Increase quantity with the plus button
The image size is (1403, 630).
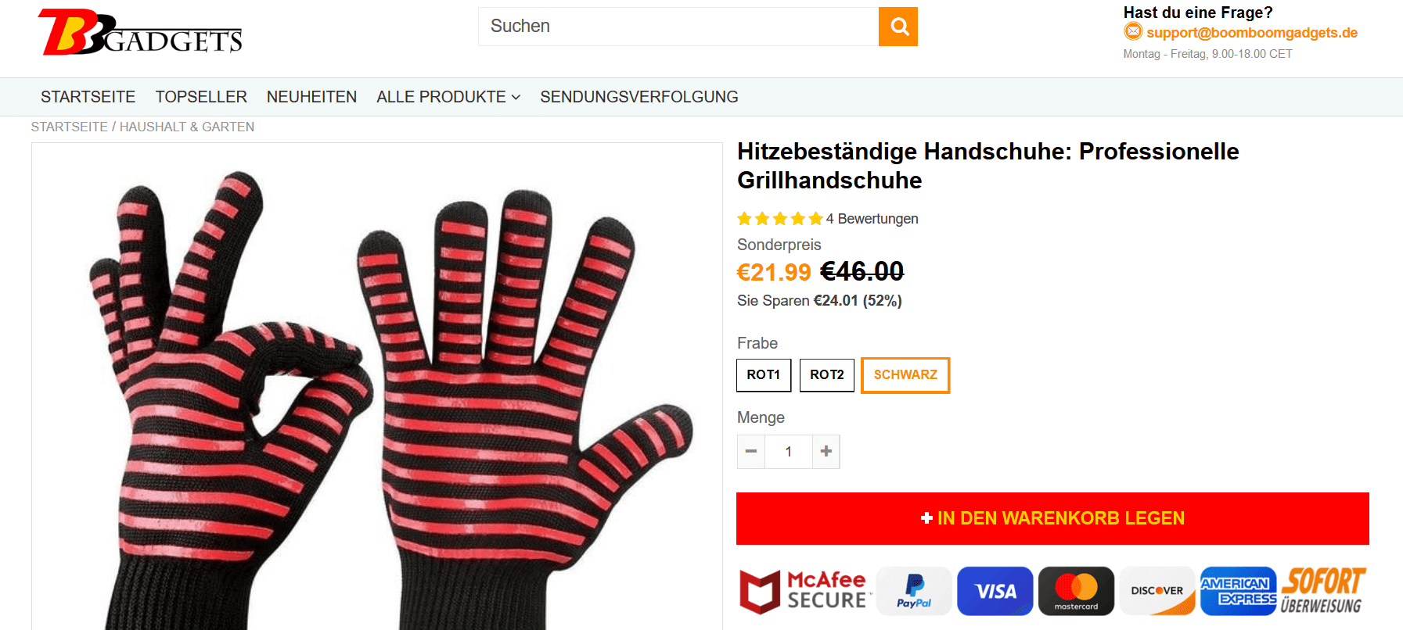pyautogui.click(x=826, y=452)
